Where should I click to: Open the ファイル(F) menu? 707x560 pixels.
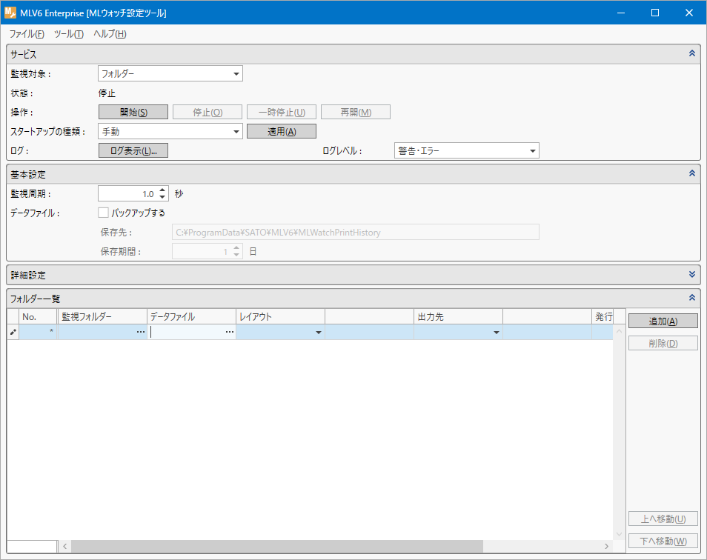point(27,34)
